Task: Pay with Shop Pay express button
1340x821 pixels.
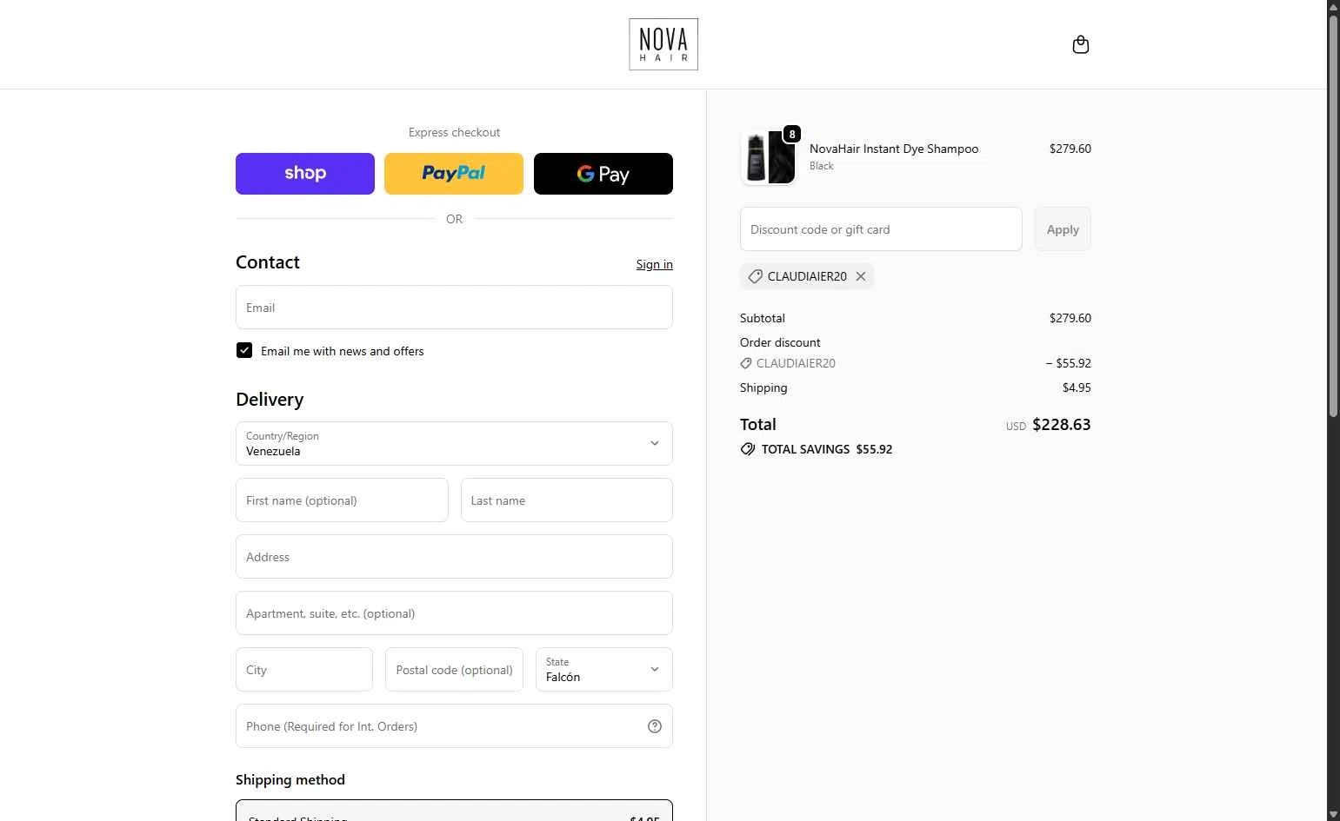Action: (305, 174)
